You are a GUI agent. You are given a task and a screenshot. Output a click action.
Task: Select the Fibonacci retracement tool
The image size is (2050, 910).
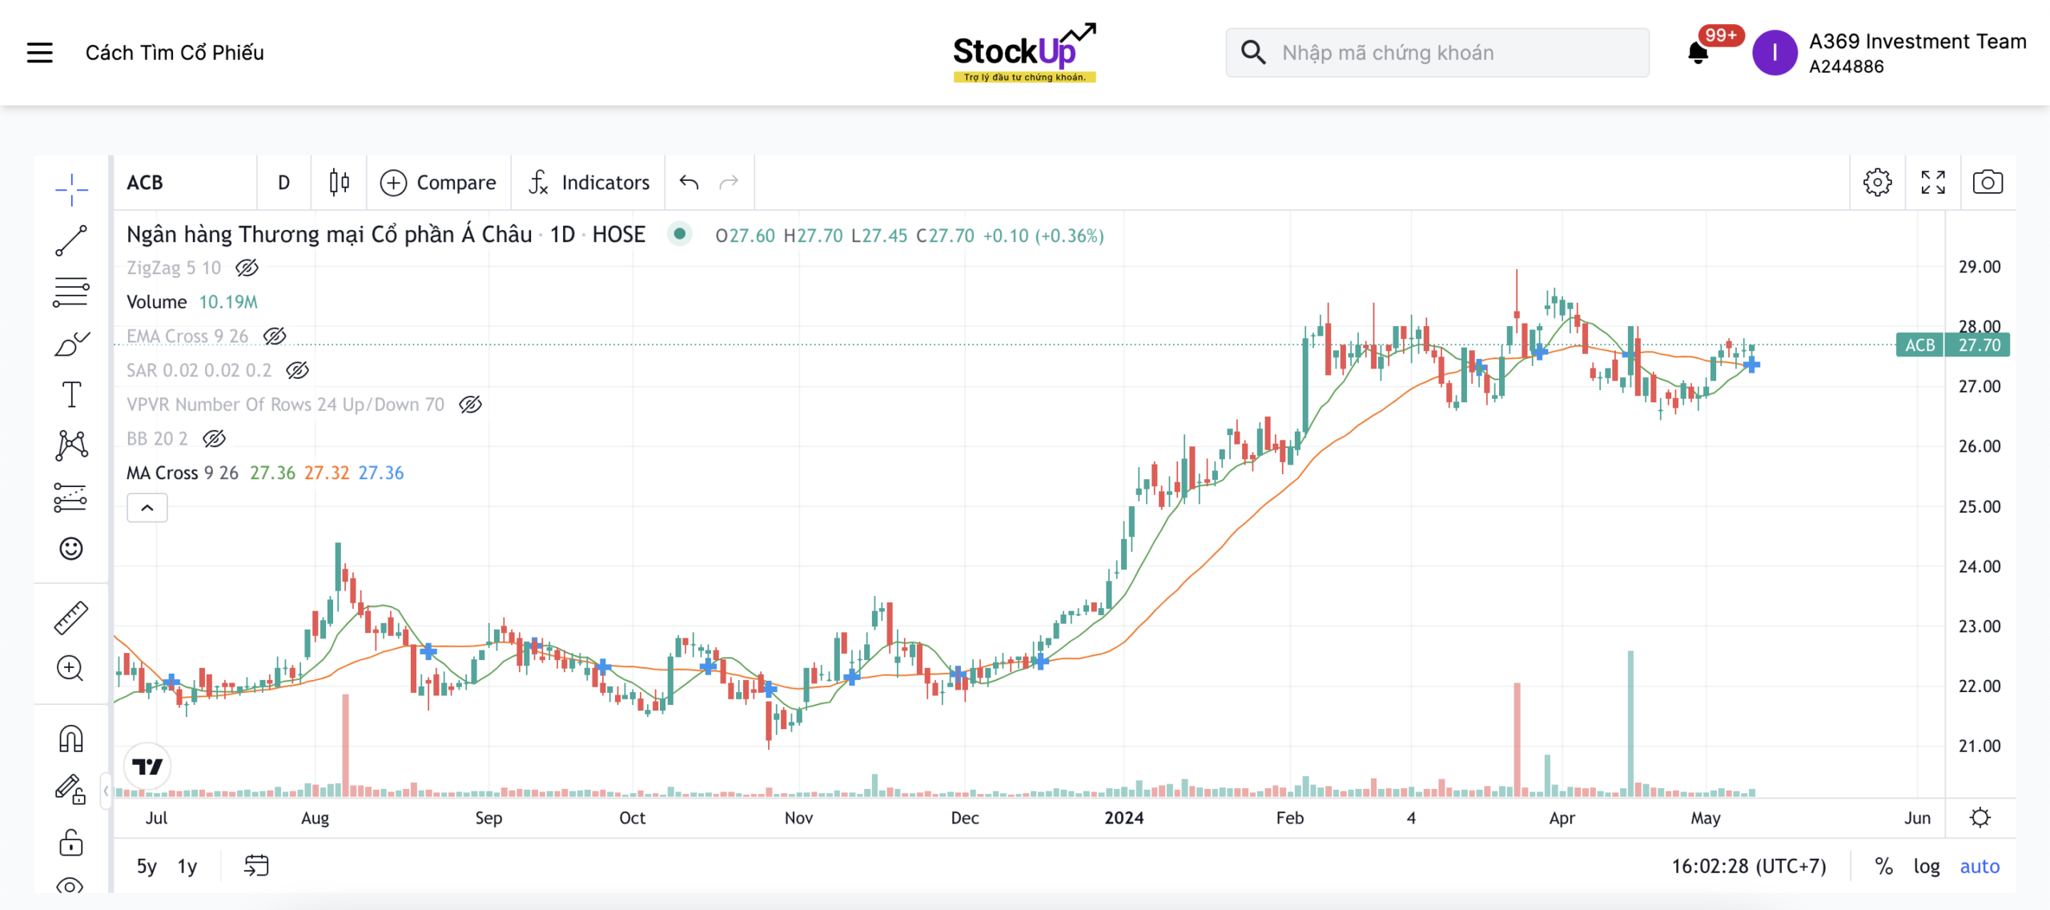[x=71, y=292]
